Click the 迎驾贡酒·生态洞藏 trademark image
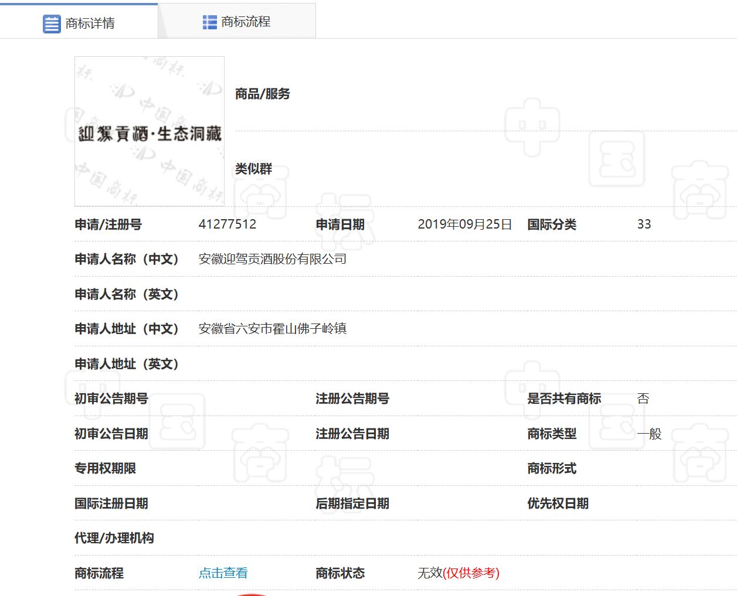 point(150,132)
